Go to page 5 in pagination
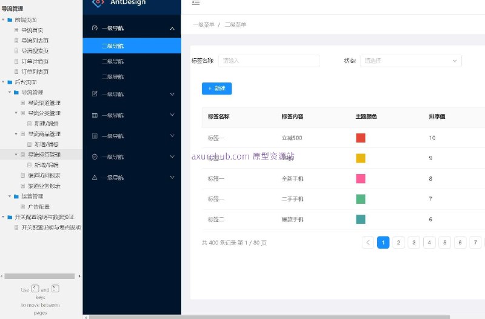Screen dimensions: 485x319 point(444,242)
